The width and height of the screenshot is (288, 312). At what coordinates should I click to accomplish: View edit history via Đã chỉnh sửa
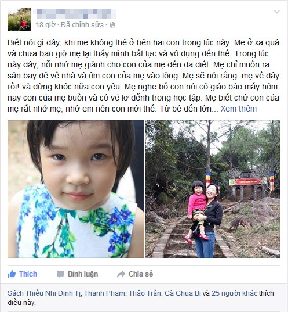point(82,25)
